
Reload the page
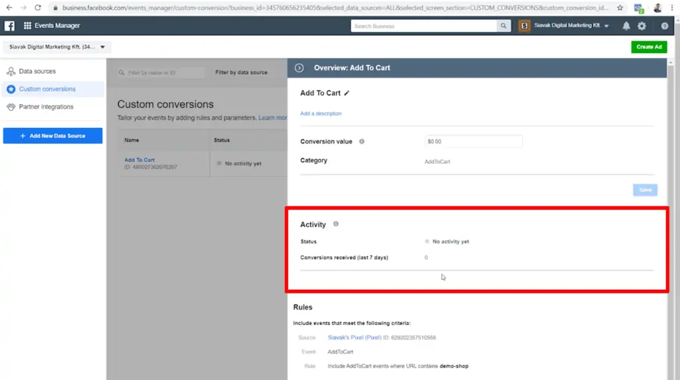pos(38,8)
